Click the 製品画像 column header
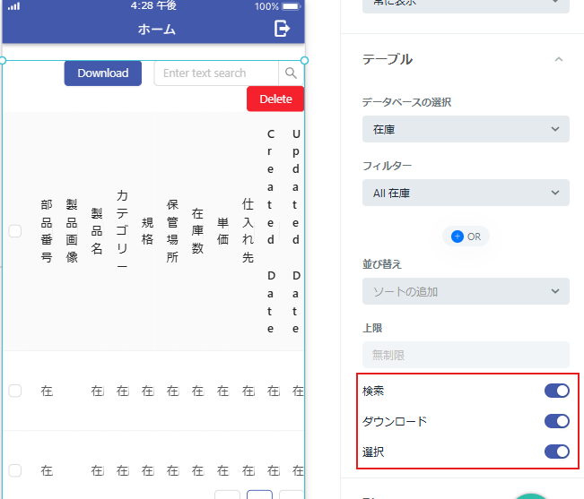This screenshot has height=499, width=584. pyautogui.click(x=72, y=231)
